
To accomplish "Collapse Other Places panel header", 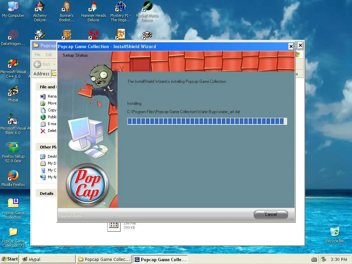I will pyautogui.click(x=46, y=147).
